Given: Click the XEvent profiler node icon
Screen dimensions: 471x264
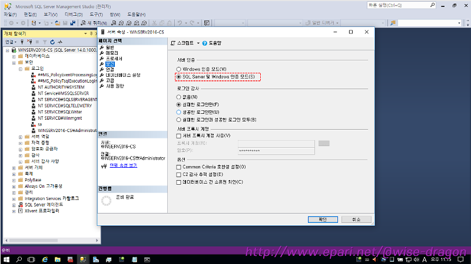Looking at the screenshot, I should pyautogui.click(x=21, y=211).
